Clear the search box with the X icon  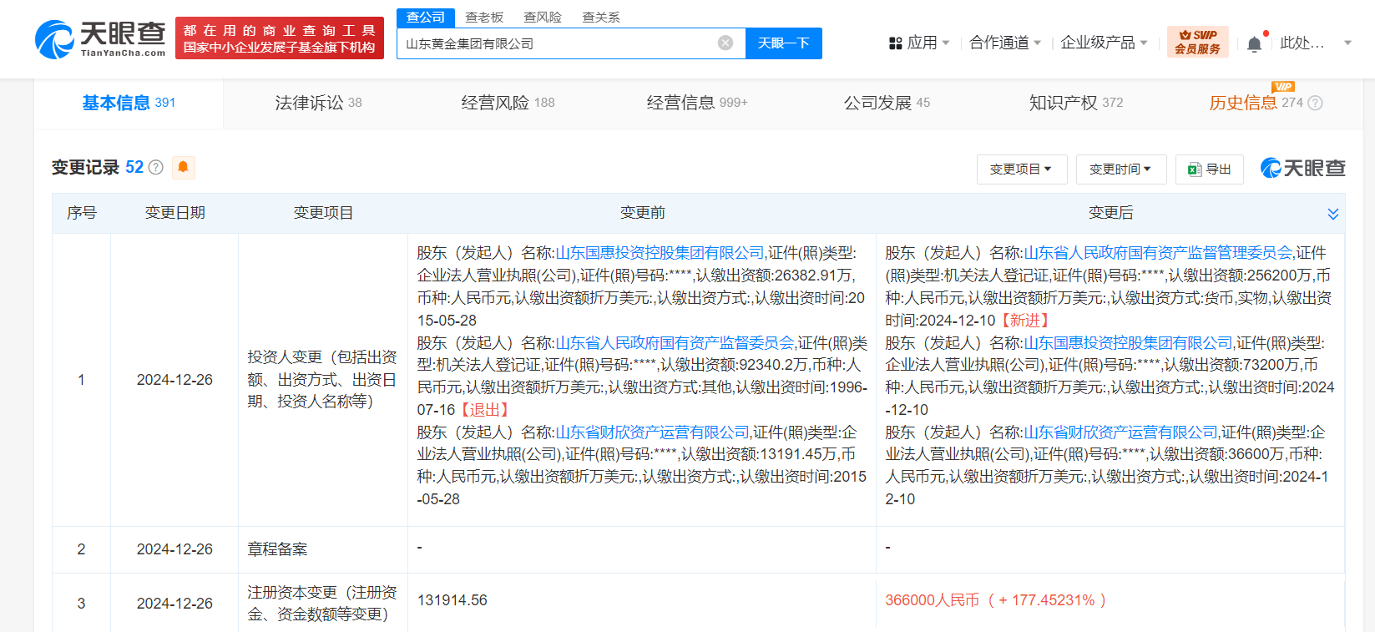pyautogui.click(x=725, y=43)
